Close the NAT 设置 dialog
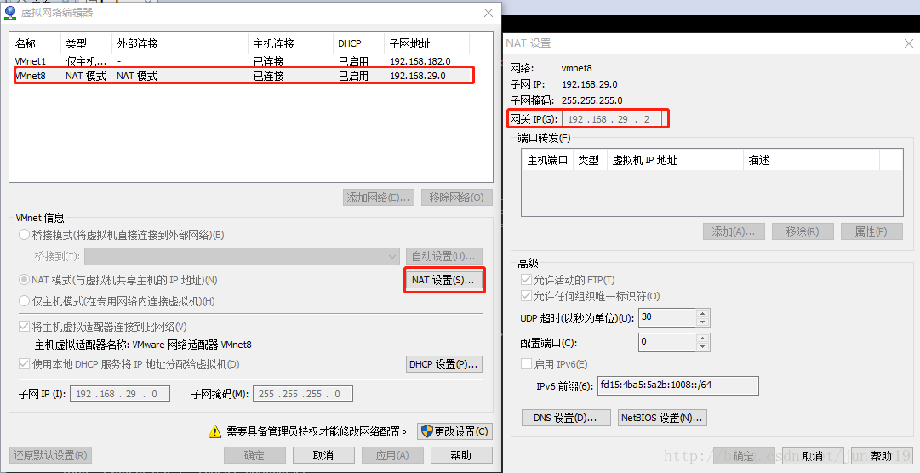 click(x=908, y=43)
